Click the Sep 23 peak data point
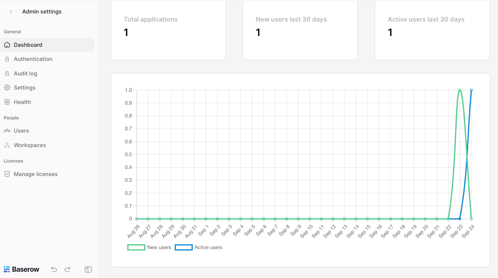 [x=460, y=90]
